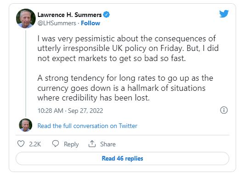The width and height of the screenshot is (243, 178).
Task: Open the tweet info icon
Action: tap(224, 110)
